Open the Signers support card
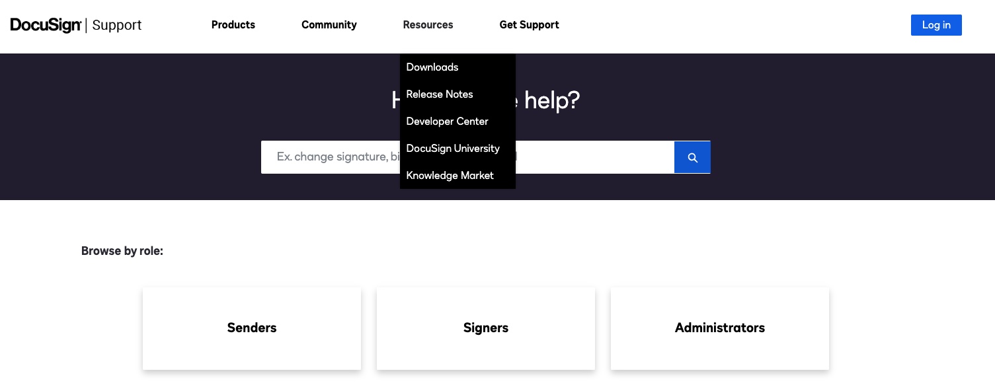This screenshot has width=995, height=387. click(x=485, y=328)
